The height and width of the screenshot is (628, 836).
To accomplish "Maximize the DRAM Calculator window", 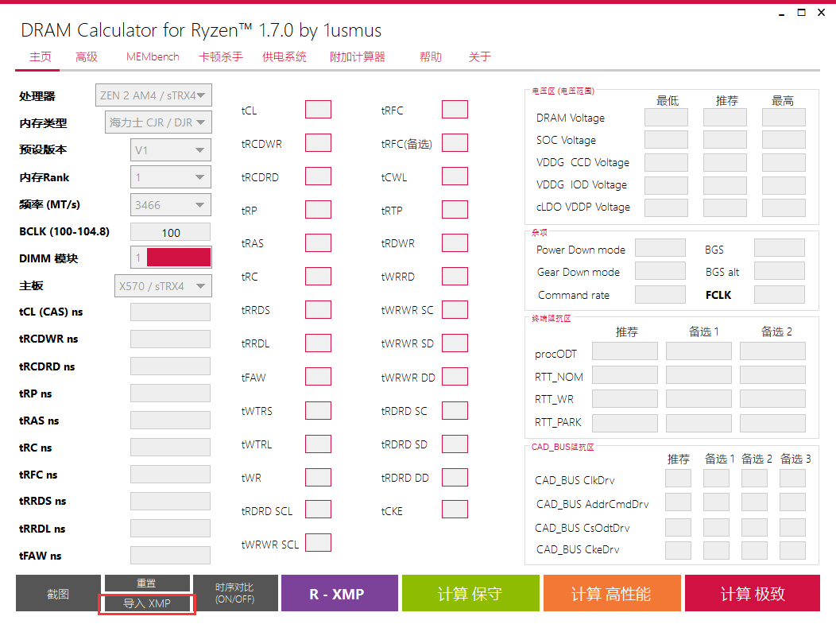I will (801, 12).
